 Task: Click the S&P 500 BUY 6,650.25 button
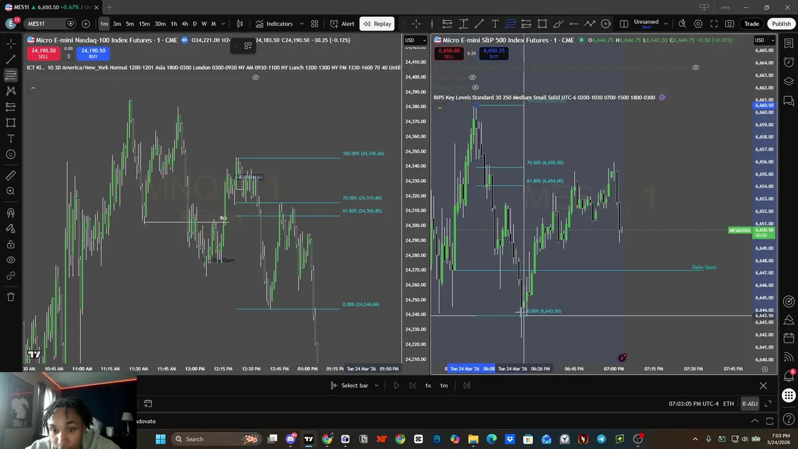(x=494, y=53)
